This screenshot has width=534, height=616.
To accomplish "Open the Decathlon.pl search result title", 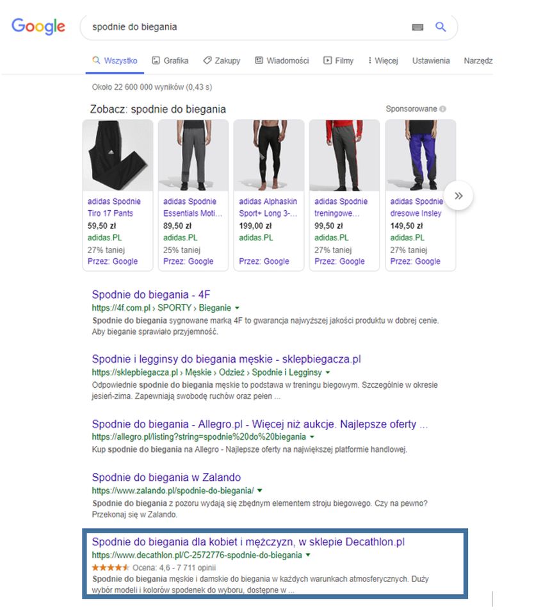I will (248, 542).
